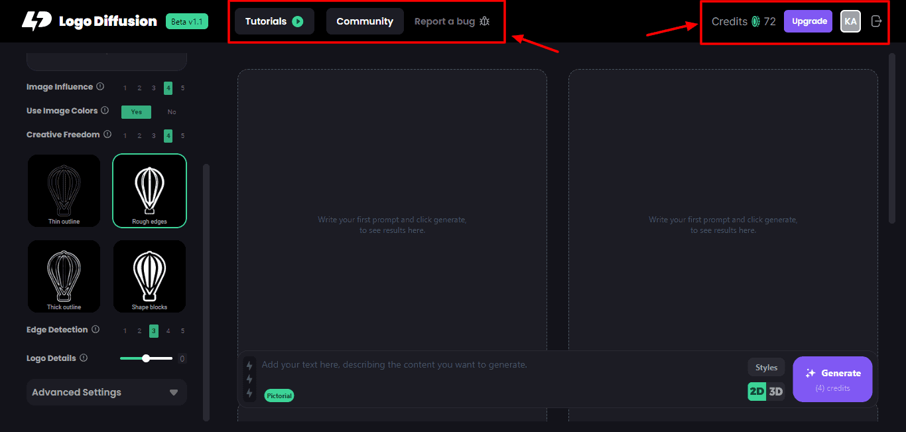Click the top lightning bolt icon
906x432 pixels.
pyautogui.click(x=249, y=366)
